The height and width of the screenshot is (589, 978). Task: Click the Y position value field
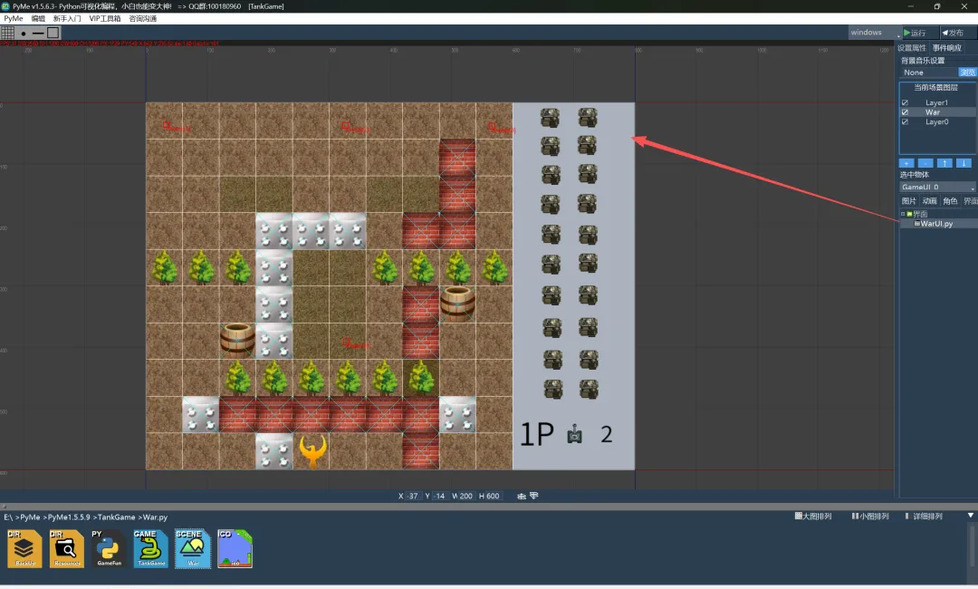pyautogui.click(x=440, y=496)
